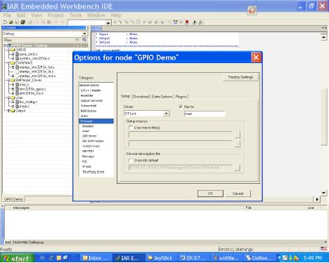
Task: Click the Make toolbar icon
Action: [x=175, y=22]
